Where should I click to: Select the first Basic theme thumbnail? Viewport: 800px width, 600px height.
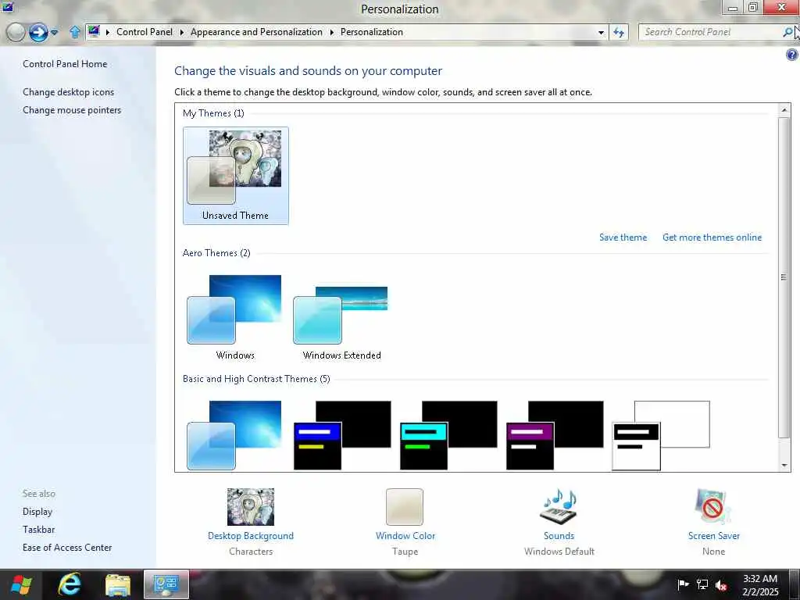234,435
